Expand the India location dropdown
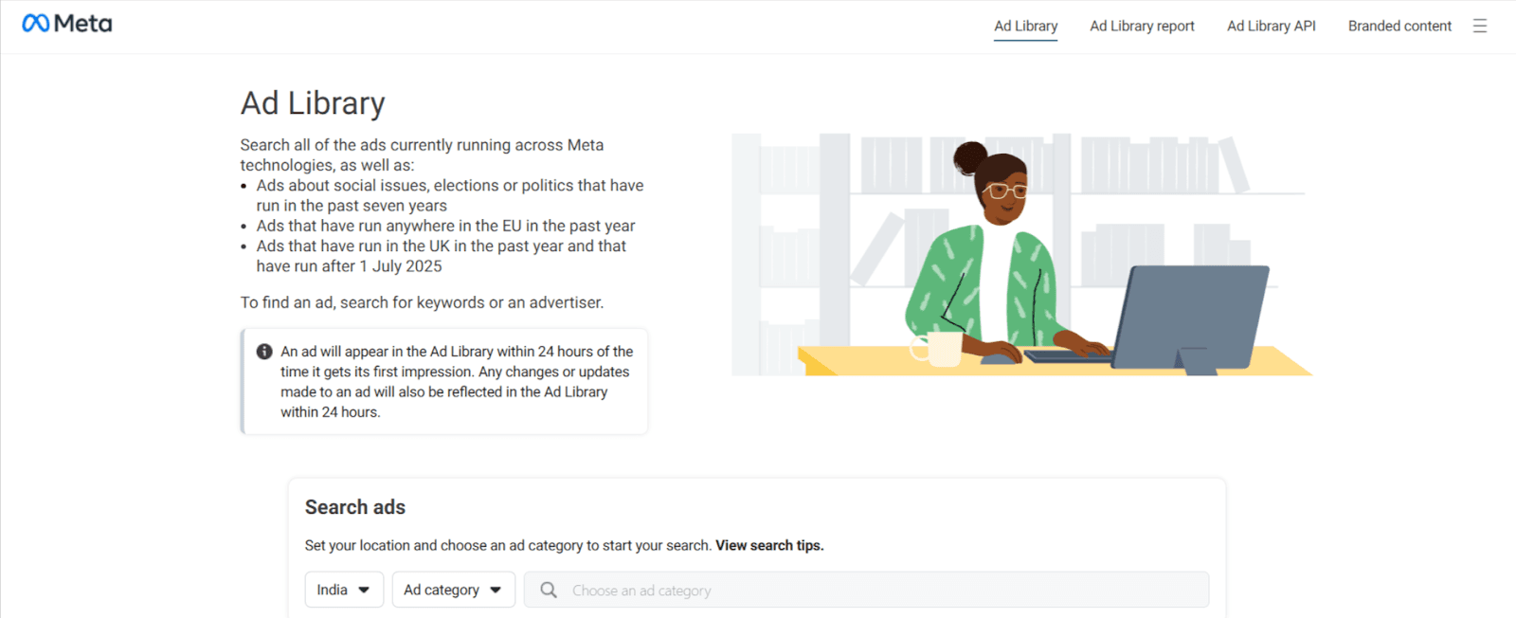1516x618 pixels. [344, 590]
